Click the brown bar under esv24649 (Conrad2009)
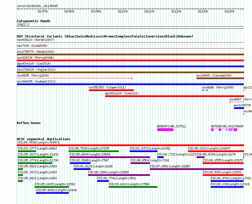The width and height of the screenshot is (252, 204). coord(220,78)
